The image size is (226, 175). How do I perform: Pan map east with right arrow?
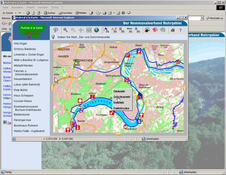(x=185, y=88)
